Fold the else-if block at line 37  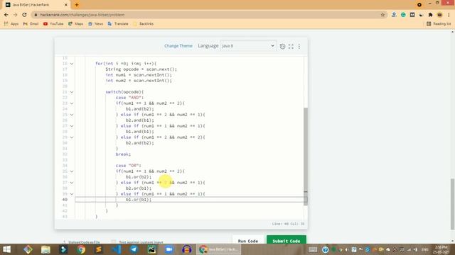tap(72, 183)
